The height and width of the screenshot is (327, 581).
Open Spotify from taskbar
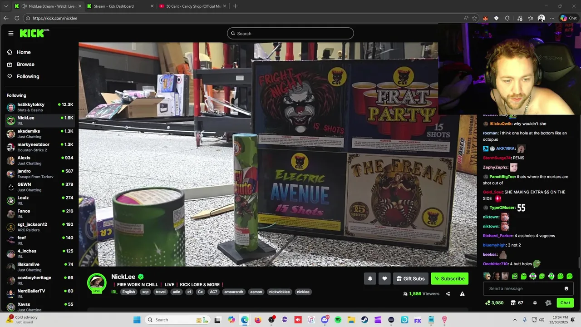pos(338,320)
